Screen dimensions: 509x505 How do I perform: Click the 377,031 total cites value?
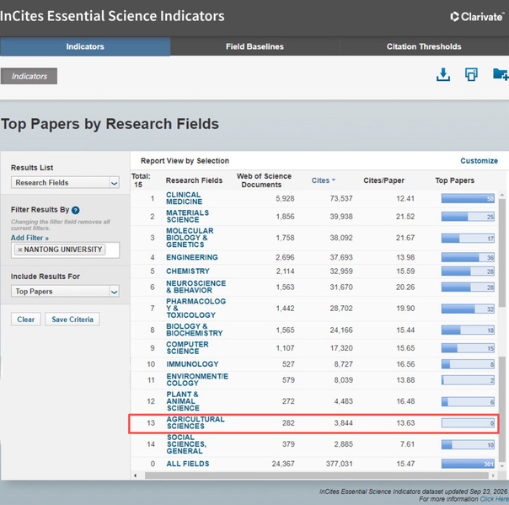(340, 464)
